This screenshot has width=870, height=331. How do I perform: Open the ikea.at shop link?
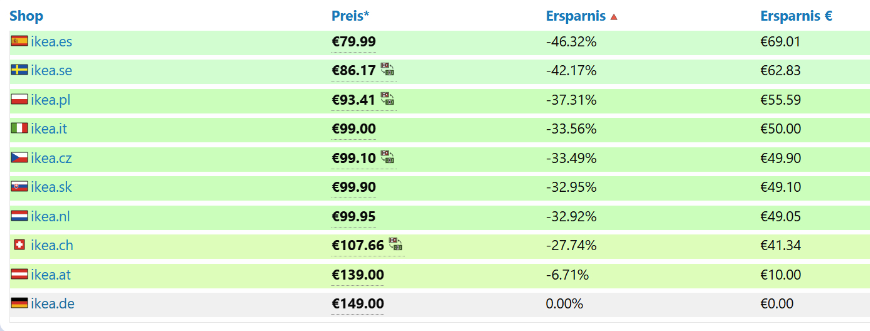click(x=50, y=275)
